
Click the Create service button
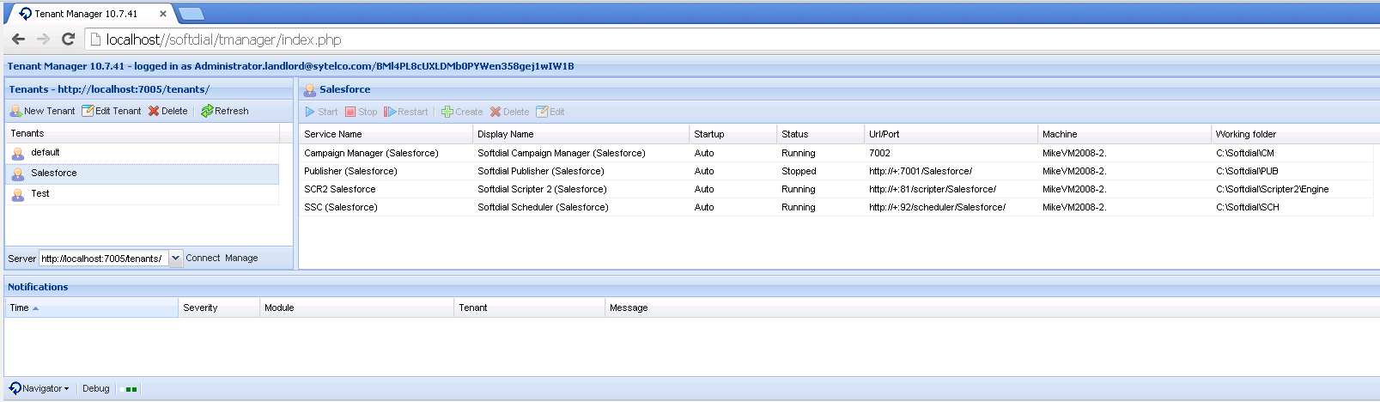[x=462, y=112]
